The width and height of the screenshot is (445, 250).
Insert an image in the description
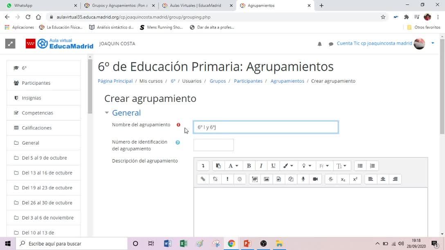(267, 179)
